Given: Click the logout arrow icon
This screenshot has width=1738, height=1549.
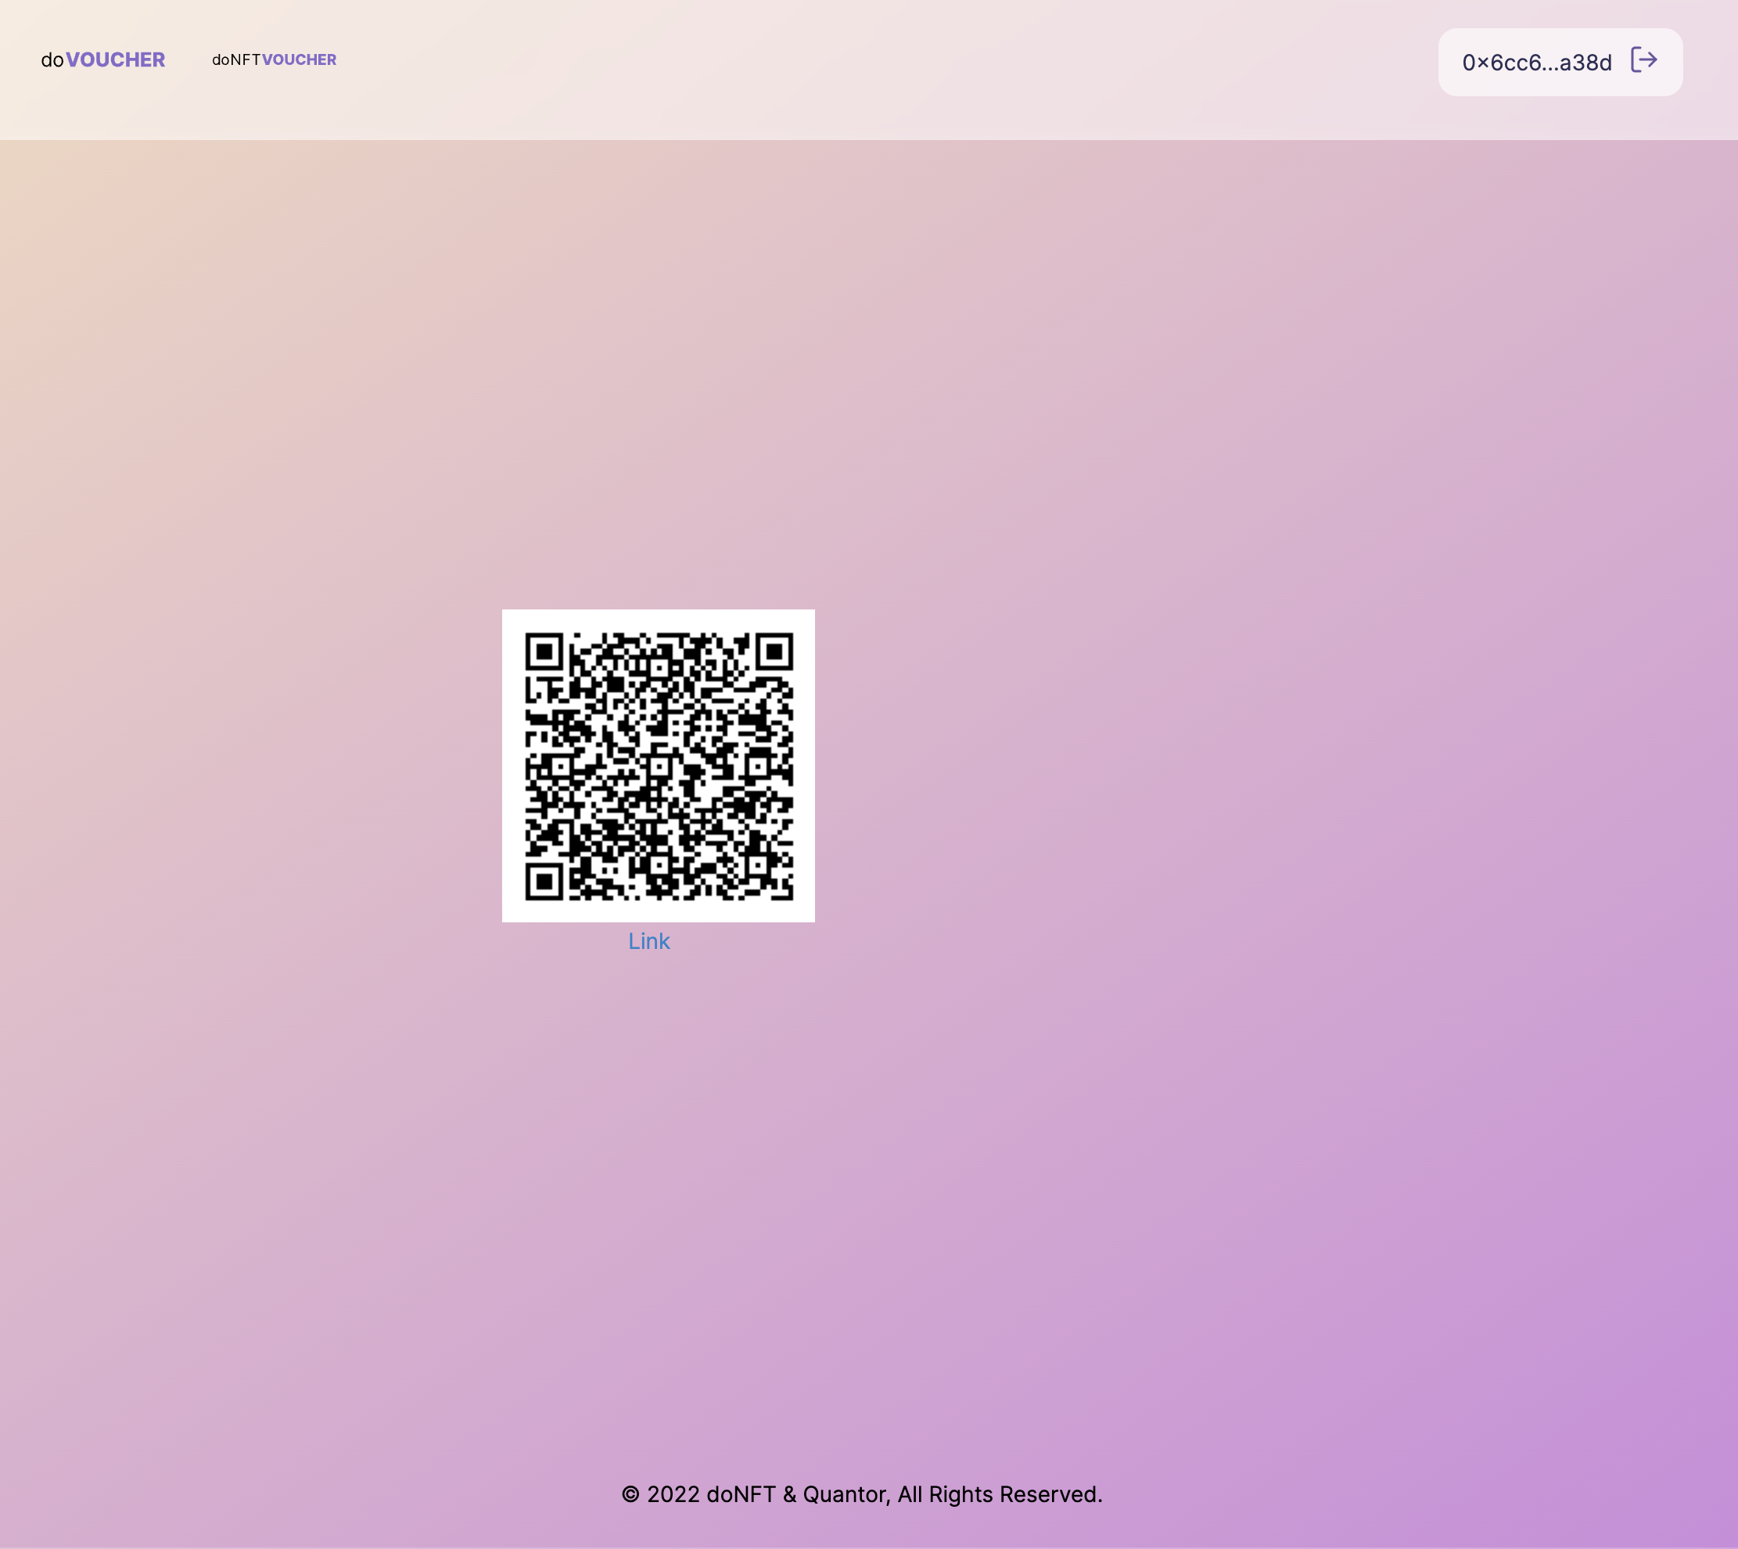Looking at the screenshot, I should click(x=1643, y=60).
